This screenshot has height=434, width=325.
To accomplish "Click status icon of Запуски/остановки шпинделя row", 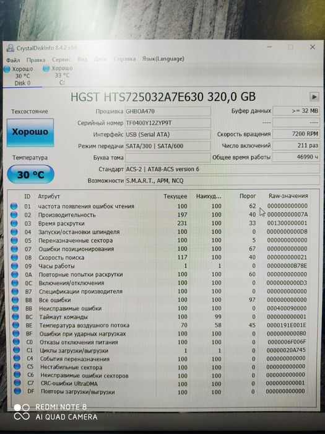I will pos(14,232).
